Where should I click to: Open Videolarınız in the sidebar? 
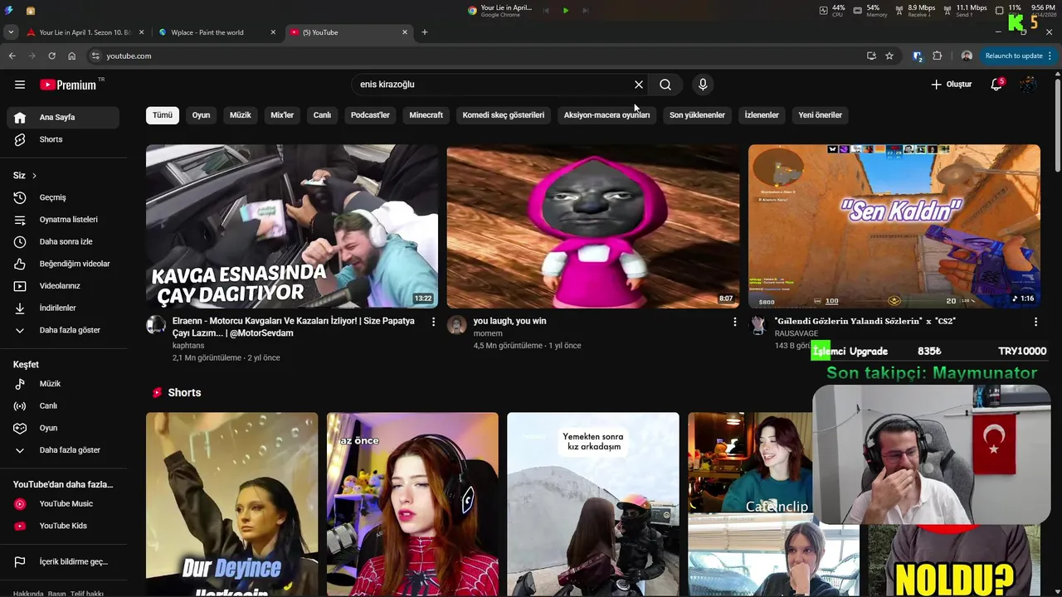point(63,286)
